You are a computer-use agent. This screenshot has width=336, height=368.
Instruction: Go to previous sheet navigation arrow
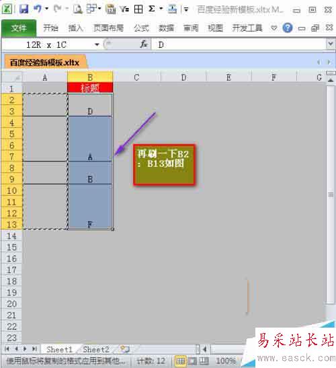(x=16, y=348)
